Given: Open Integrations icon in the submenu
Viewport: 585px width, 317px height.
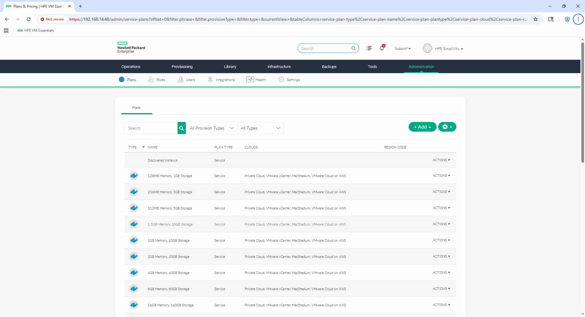Looking at the screenshot, I should 210,80.
